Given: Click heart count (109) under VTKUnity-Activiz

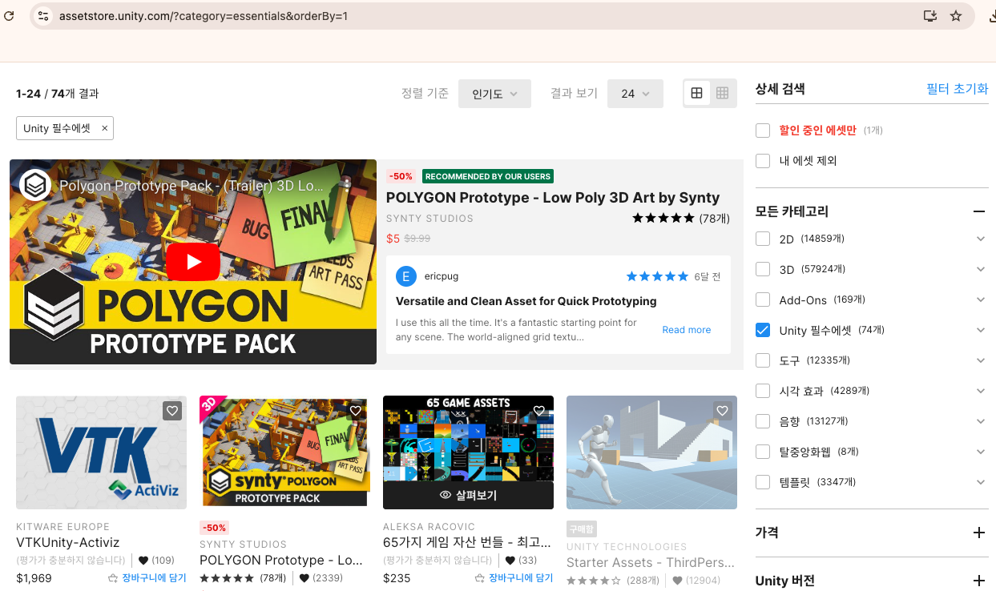Looking at the screenshot, I should [156, 561].
